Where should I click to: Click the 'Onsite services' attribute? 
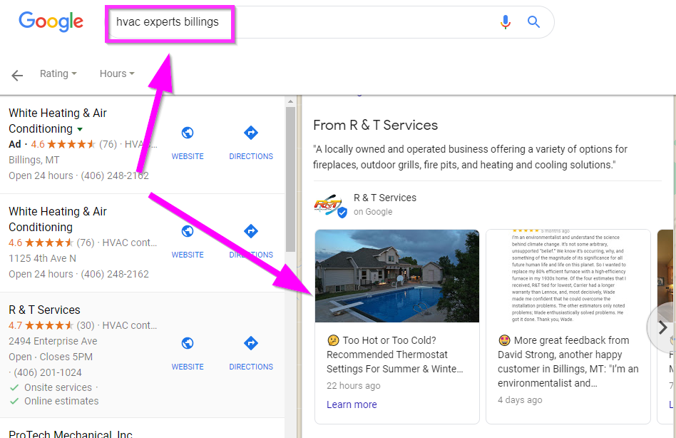point(58,387)
